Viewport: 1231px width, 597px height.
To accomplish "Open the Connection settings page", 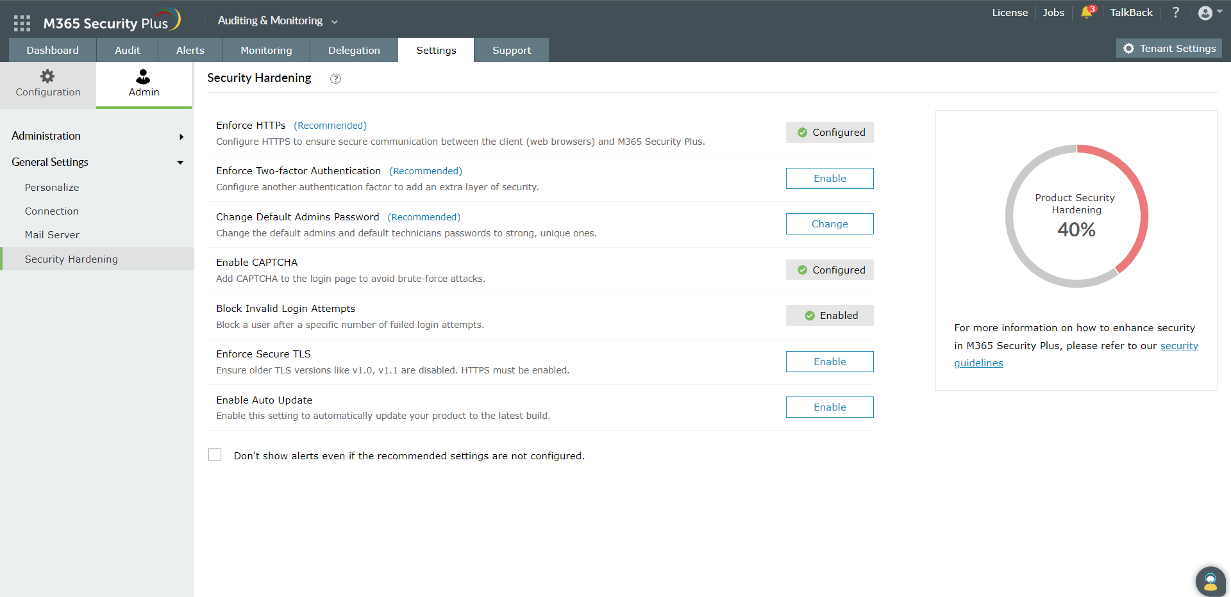I will pos(52,211).
